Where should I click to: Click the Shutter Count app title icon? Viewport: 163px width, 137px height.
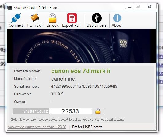coord(10,8)
